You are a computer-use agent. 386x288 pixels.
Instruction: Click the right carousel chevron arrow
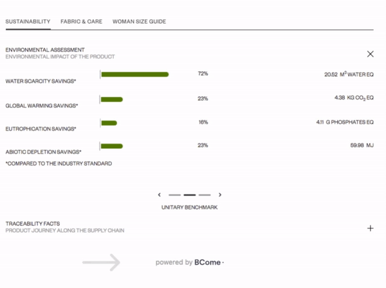click(x=220, y=195)
